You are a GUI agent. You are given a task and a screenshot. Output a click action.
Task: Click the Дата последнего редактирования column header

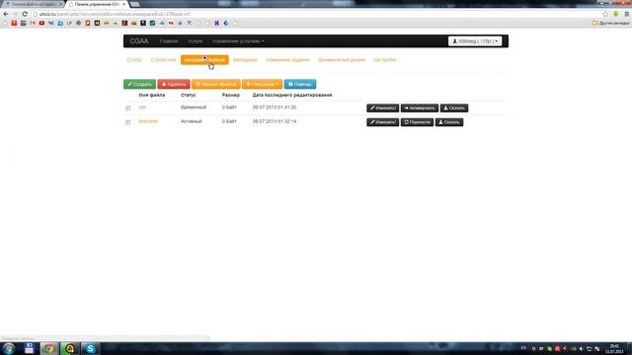[292, 95]
